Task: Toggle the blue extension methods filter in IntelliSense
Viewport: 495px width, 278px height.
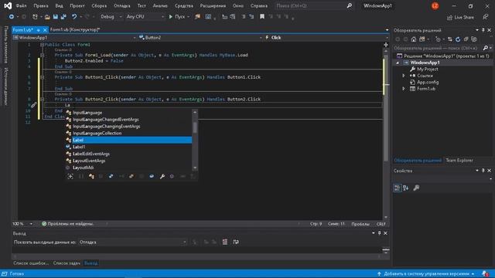Action: click(x=111, y=176)
